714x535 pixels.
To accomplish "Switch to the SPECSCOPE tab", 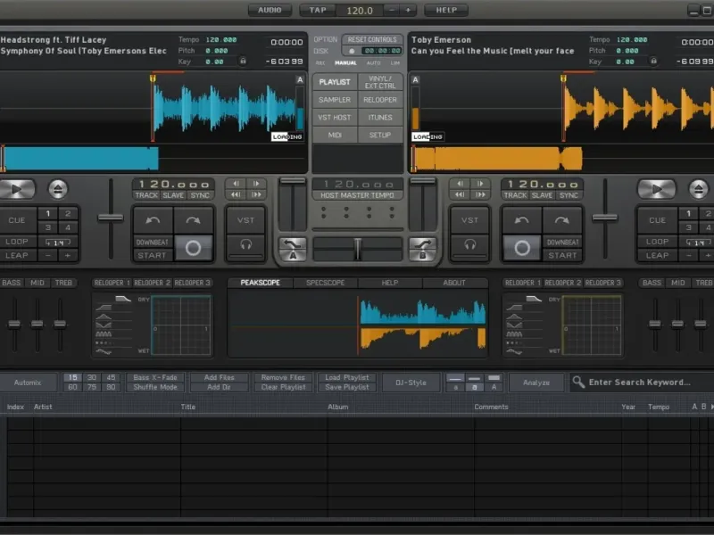I will tap(325, 283).
